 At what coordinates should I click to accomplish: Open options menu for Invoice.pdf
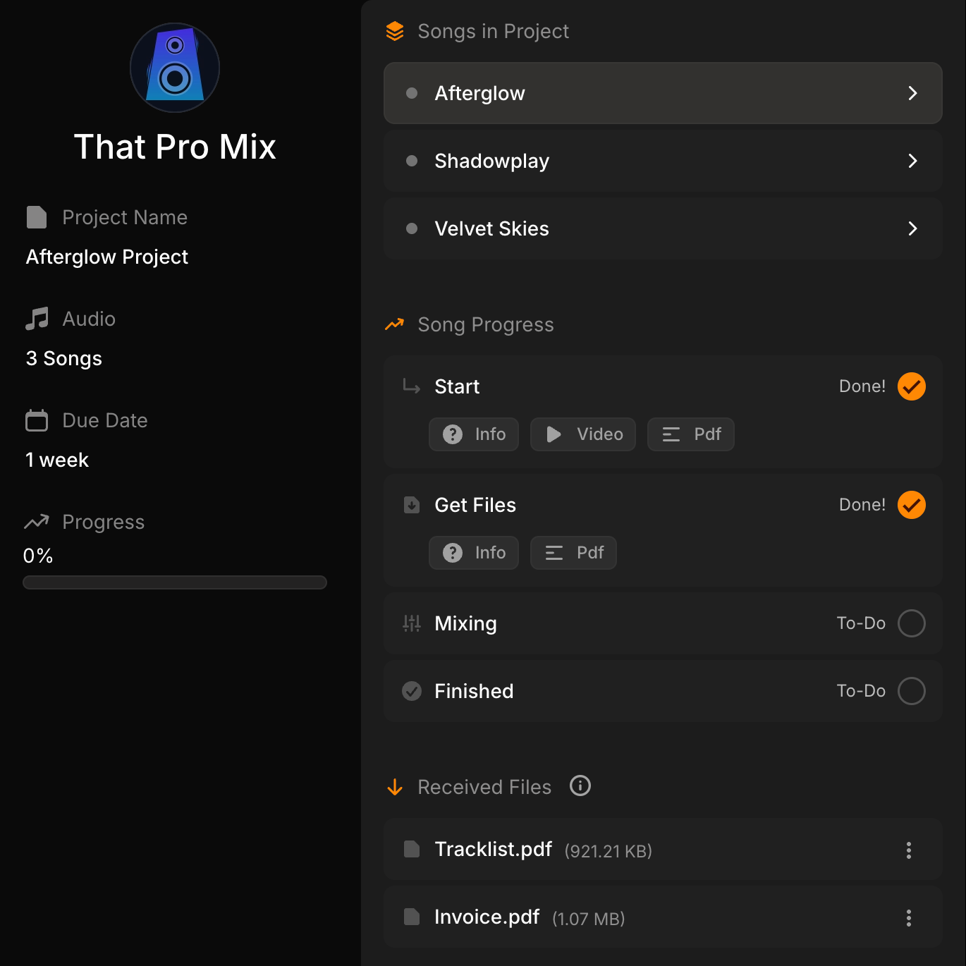tap(908, 918)
